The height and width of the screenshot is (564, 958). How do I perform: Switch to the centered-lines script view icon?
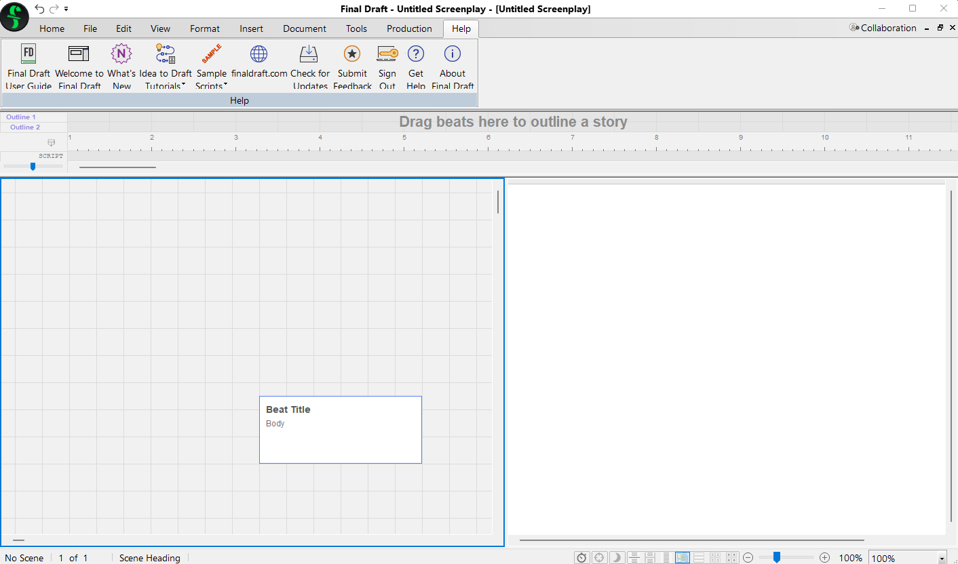click(635, 557)
